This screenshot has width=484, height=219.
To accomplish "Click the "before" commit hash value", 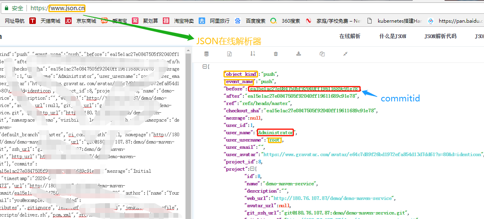I will pos(304,89).
